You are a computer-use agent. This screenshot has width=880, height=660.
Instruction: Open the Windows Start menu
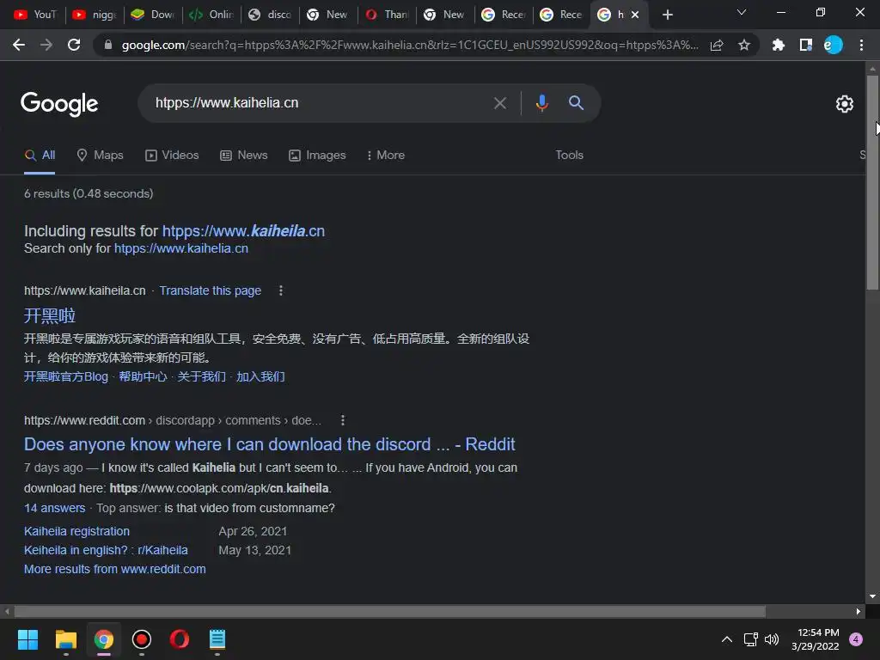tap(27, 639)
